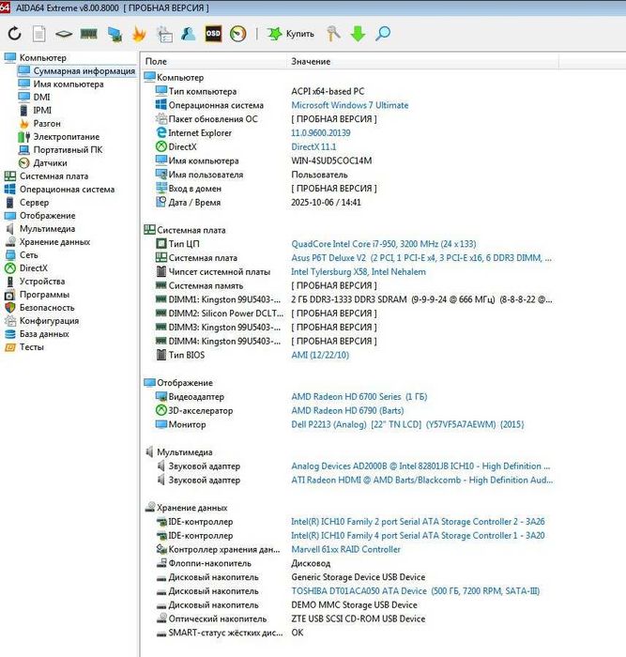Open Asus P6T Deluxe V2 link

pyautogui.click(x=421, y=258)
